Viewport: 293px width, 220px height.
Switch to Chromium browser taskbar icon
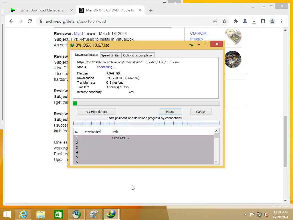click(x=76, y=214)
